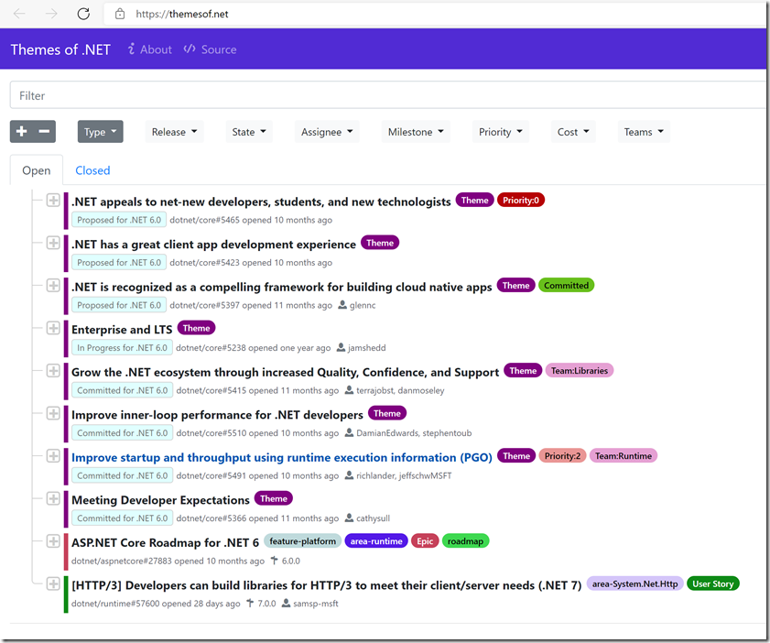This screenshot has width=770, height=643.
Task: Open the Teams dropdown
Action: [x=644, y=132]
